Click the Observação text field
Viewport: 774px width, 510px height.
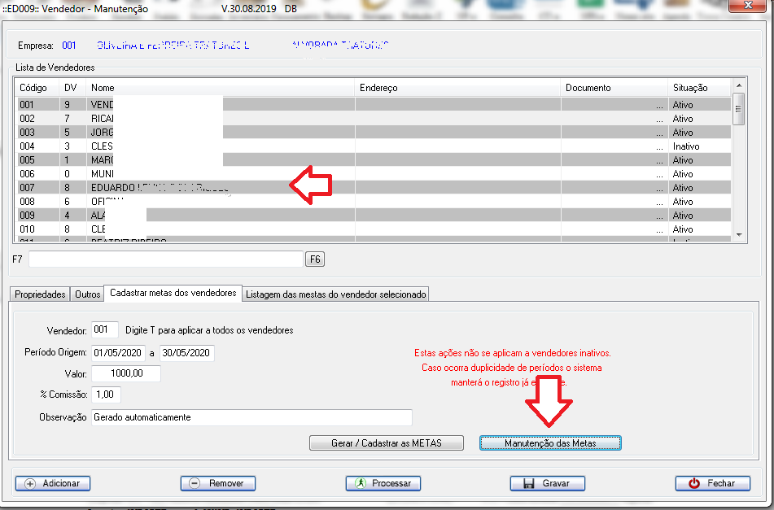251,417
